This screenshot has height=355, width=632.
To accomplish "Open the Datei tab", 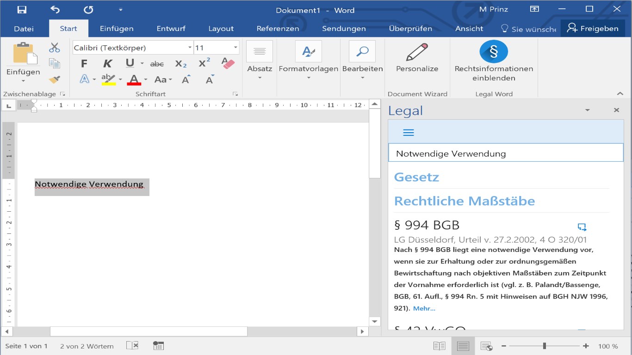I will tap(24, 29).
